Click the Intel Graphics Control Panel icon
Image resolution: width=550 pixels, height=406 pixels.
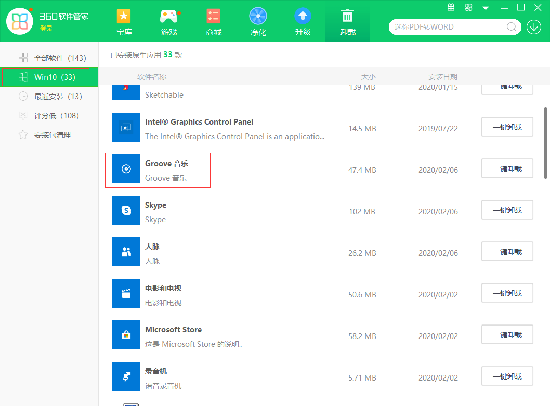click(x=126, y=127)
